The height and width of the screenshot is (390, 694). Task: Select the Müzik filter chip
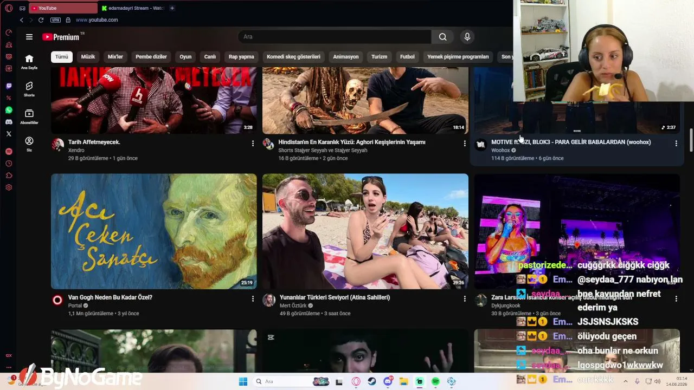pos(88,57)
